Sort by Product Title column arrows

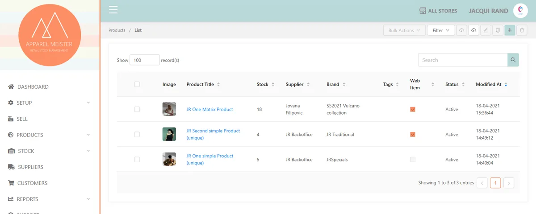point(218,84)
